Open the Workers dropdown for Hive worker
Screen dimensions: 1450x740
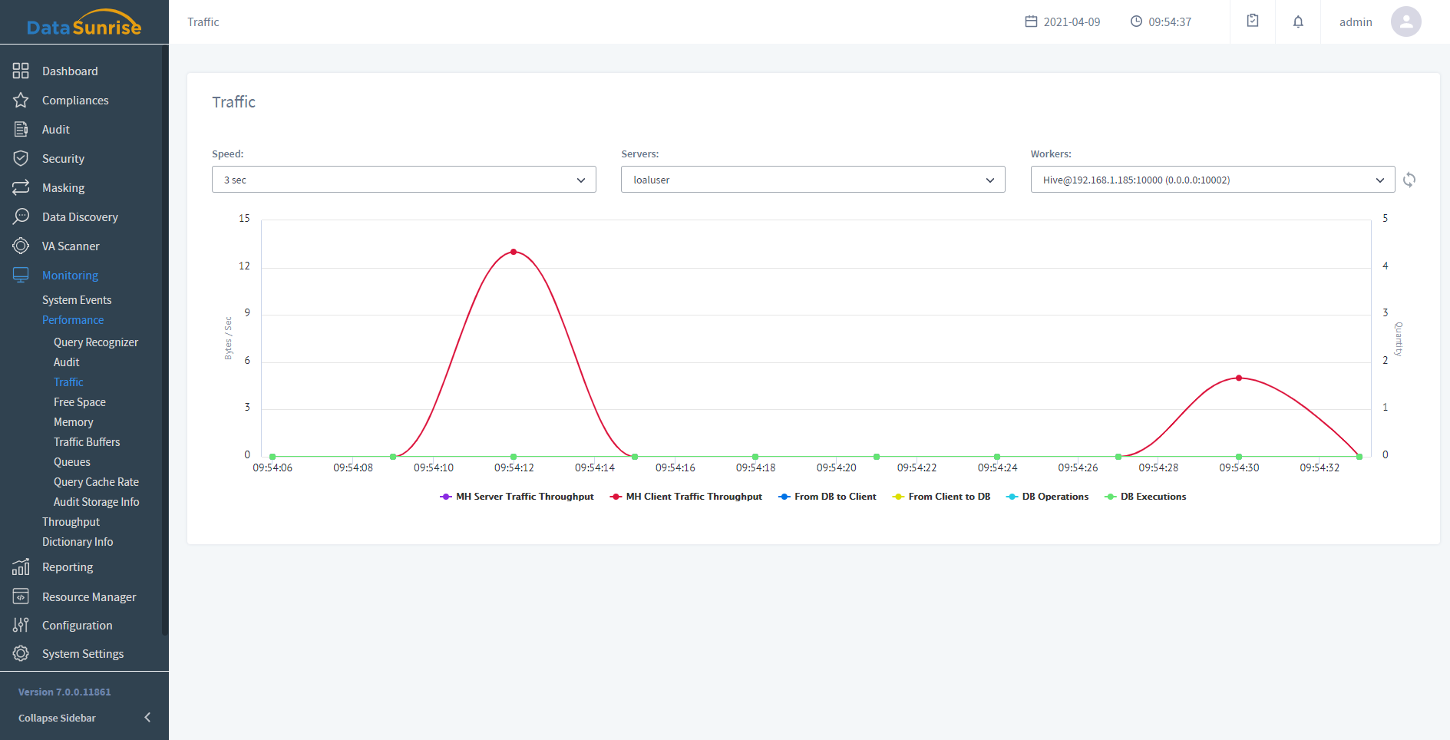point(1212,180)
